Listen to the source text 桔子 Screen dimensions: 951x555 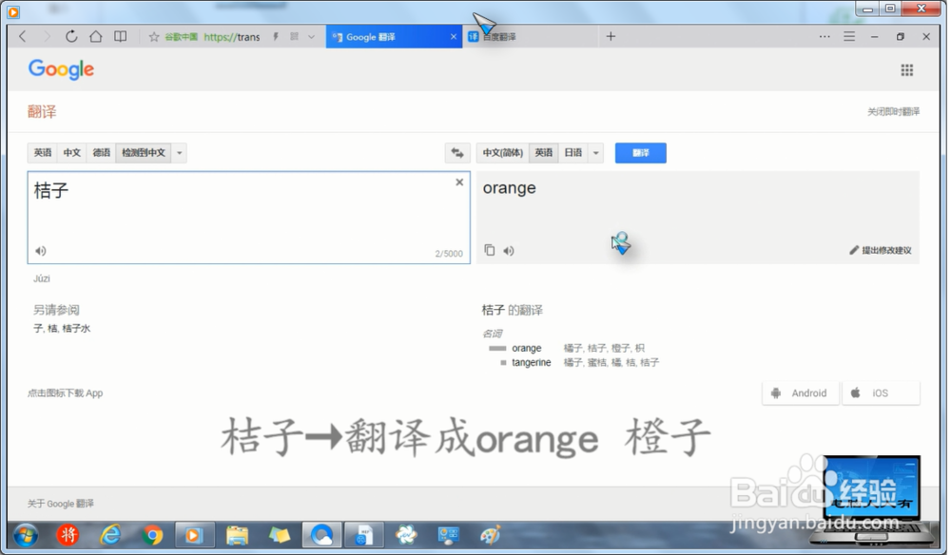(x=41, y=251)
